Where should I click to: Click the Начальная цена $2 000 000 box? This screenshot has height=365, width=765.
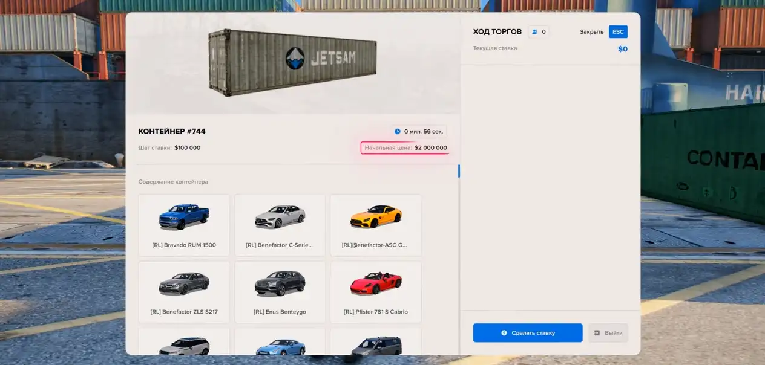(x=405, y=147)
